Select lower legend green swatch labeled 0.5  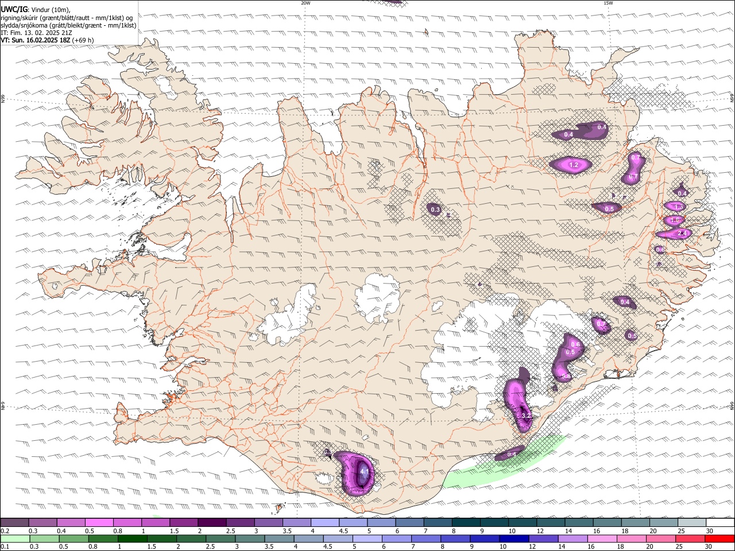(x=74, y=538)
